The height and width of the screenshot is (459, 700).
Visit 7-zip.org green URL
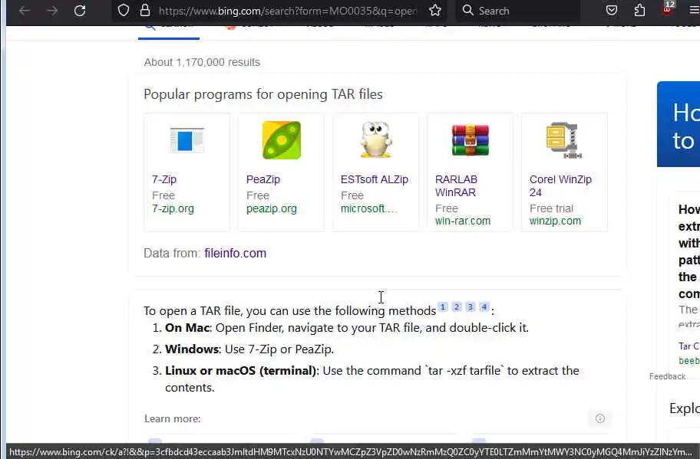pos(173,208)
